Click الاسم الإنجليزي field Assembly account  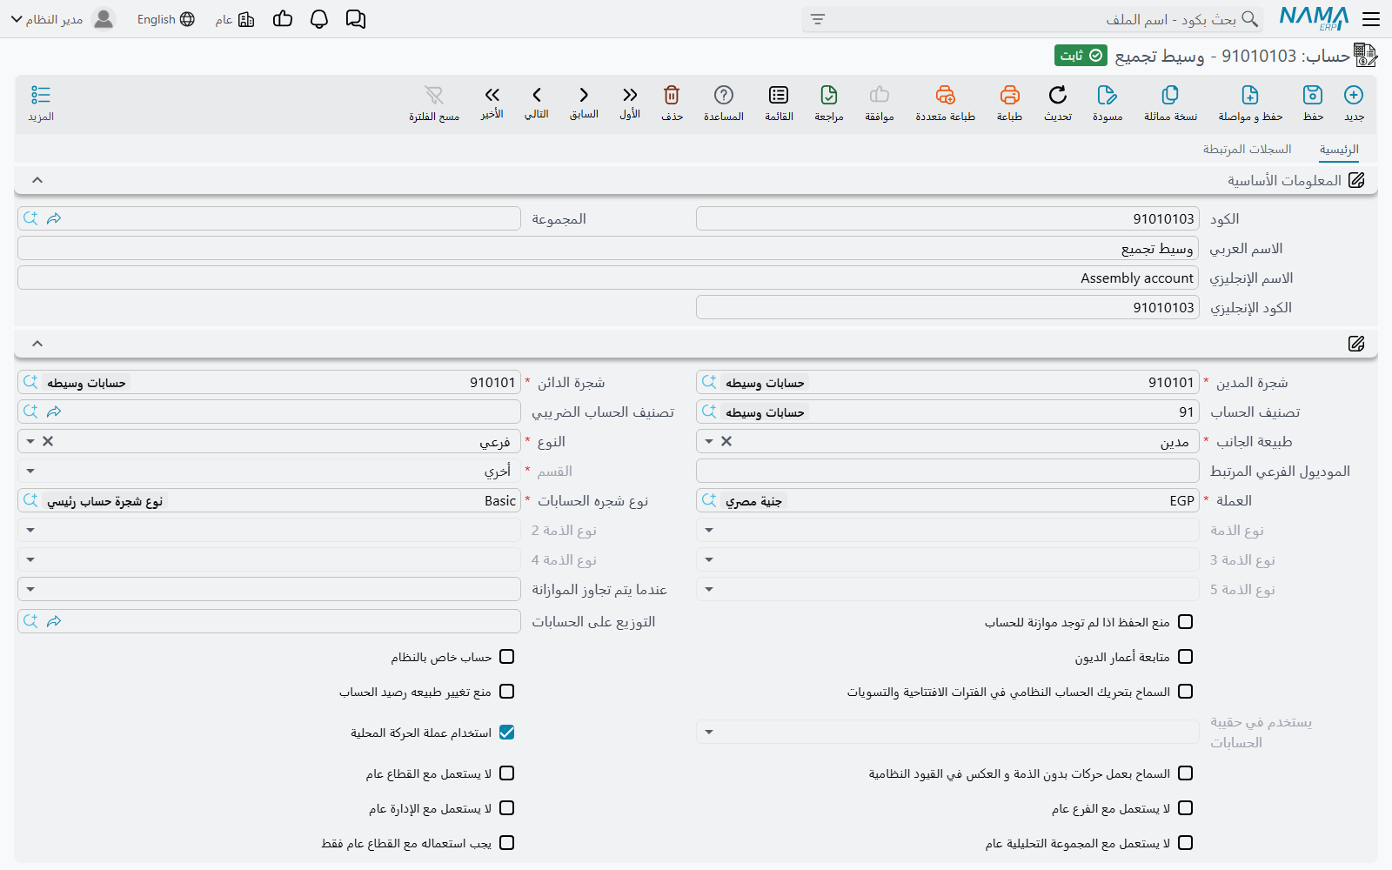point(608,278)
